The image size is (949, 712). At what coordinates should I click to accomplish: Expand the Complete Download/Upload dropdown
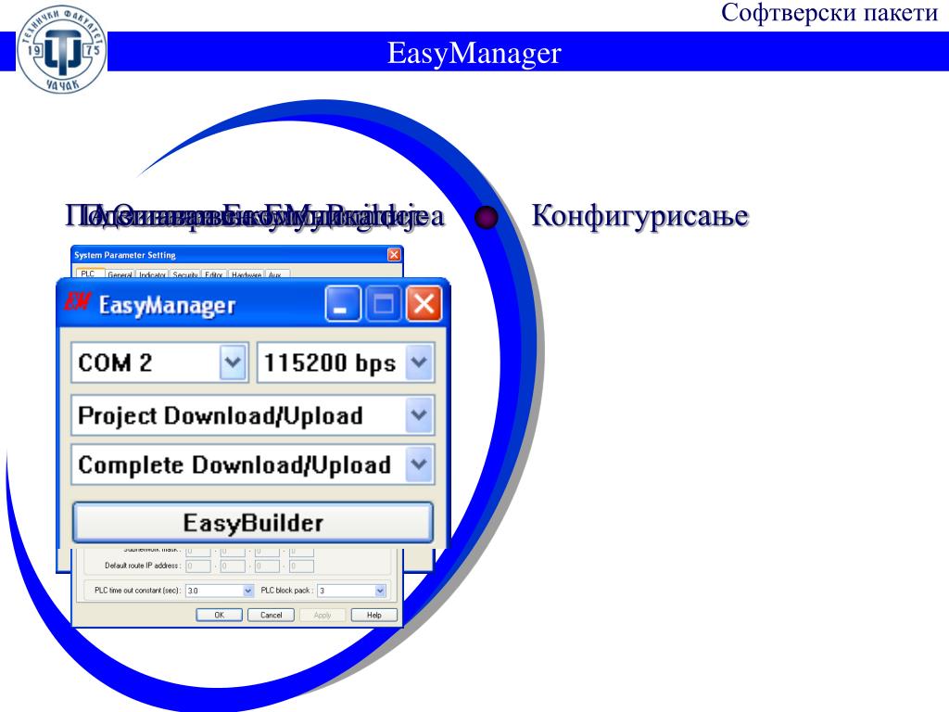(419, 465)
